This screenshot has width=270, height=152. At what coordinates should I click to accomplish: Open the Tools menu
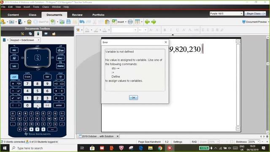click(36, 7)
